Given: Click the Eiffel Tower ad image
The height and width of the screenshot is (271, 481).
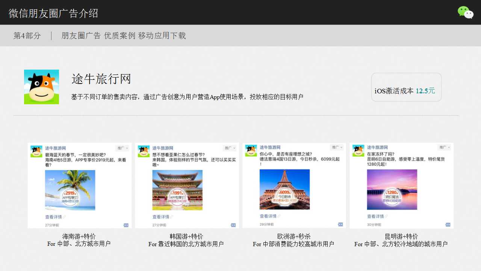Looking at the screenshot, I should click(285, 189).
